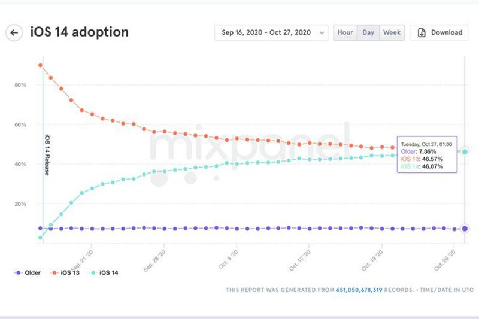The width and height of the screenshot is (479, 319).
Task: Click the download icon in Download button
Action: pyautogui.click(x=421, y=32)
